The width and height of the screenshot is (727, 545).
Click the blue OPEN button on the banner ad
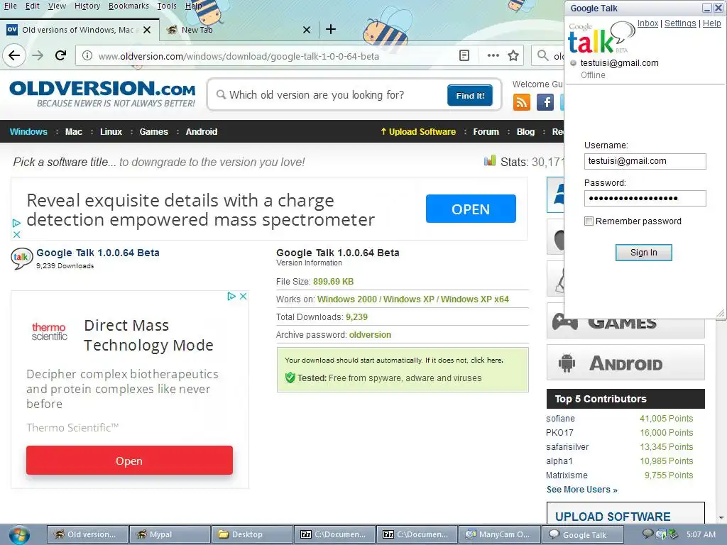tap(471, 209)
